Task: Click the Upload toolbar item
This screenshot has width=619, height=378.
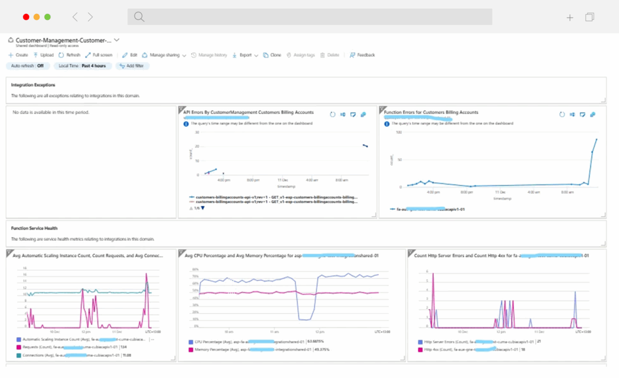Action: coord(43,55)
